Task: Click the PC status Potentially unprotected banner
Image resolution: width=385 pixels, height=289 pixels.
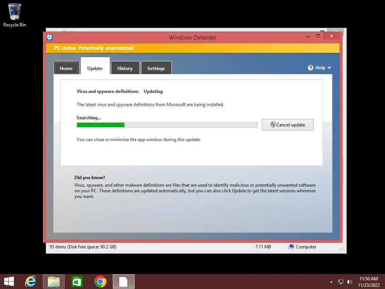Action: click(192, 48)
